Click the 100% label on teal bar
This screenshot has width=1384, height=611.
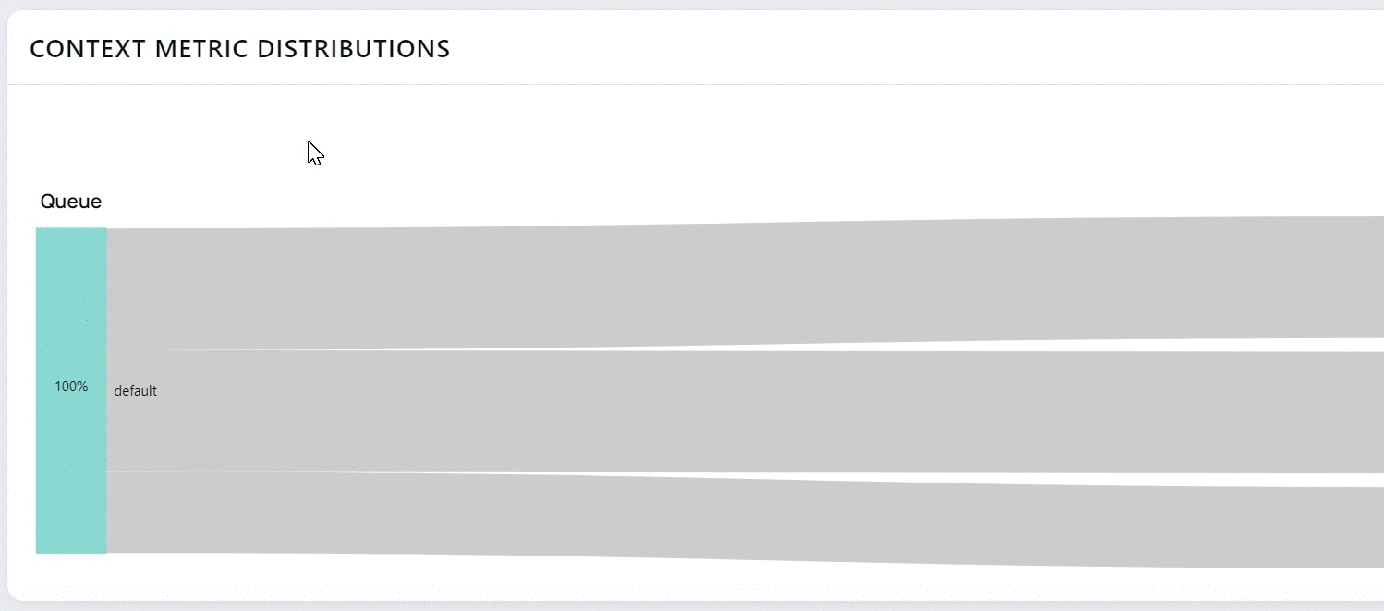(71, 386)
